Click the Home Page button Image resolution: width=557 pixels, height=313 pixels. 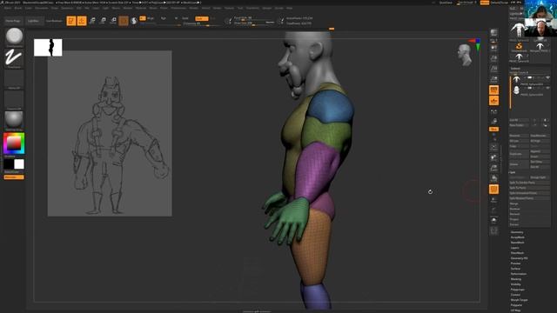coord(13,21)
